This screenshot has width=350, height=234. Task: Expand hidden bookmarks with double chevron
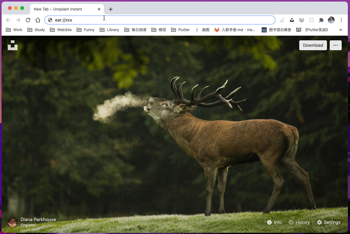pos(341,30)
